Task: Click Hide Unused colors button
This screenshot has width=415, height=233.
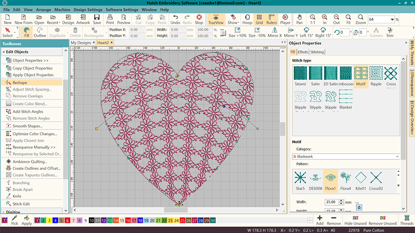Action: [355, 220]
